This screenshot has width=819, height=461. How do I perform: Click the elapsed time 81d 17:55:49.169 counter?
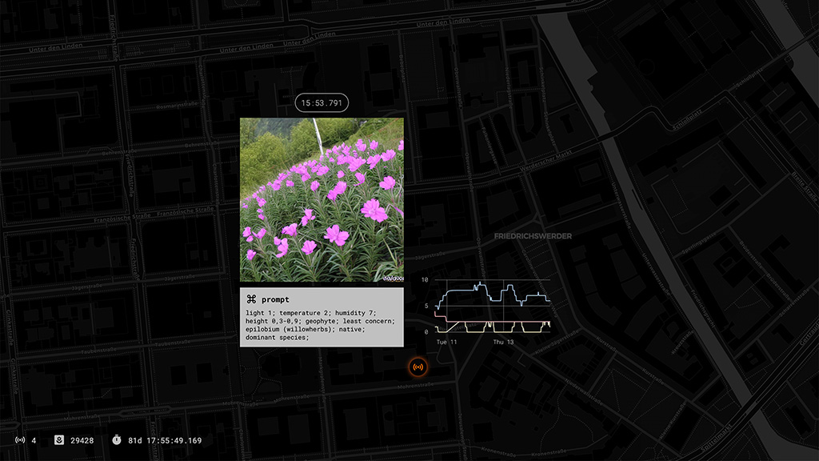pyautogui.click(x=165, y=440)
